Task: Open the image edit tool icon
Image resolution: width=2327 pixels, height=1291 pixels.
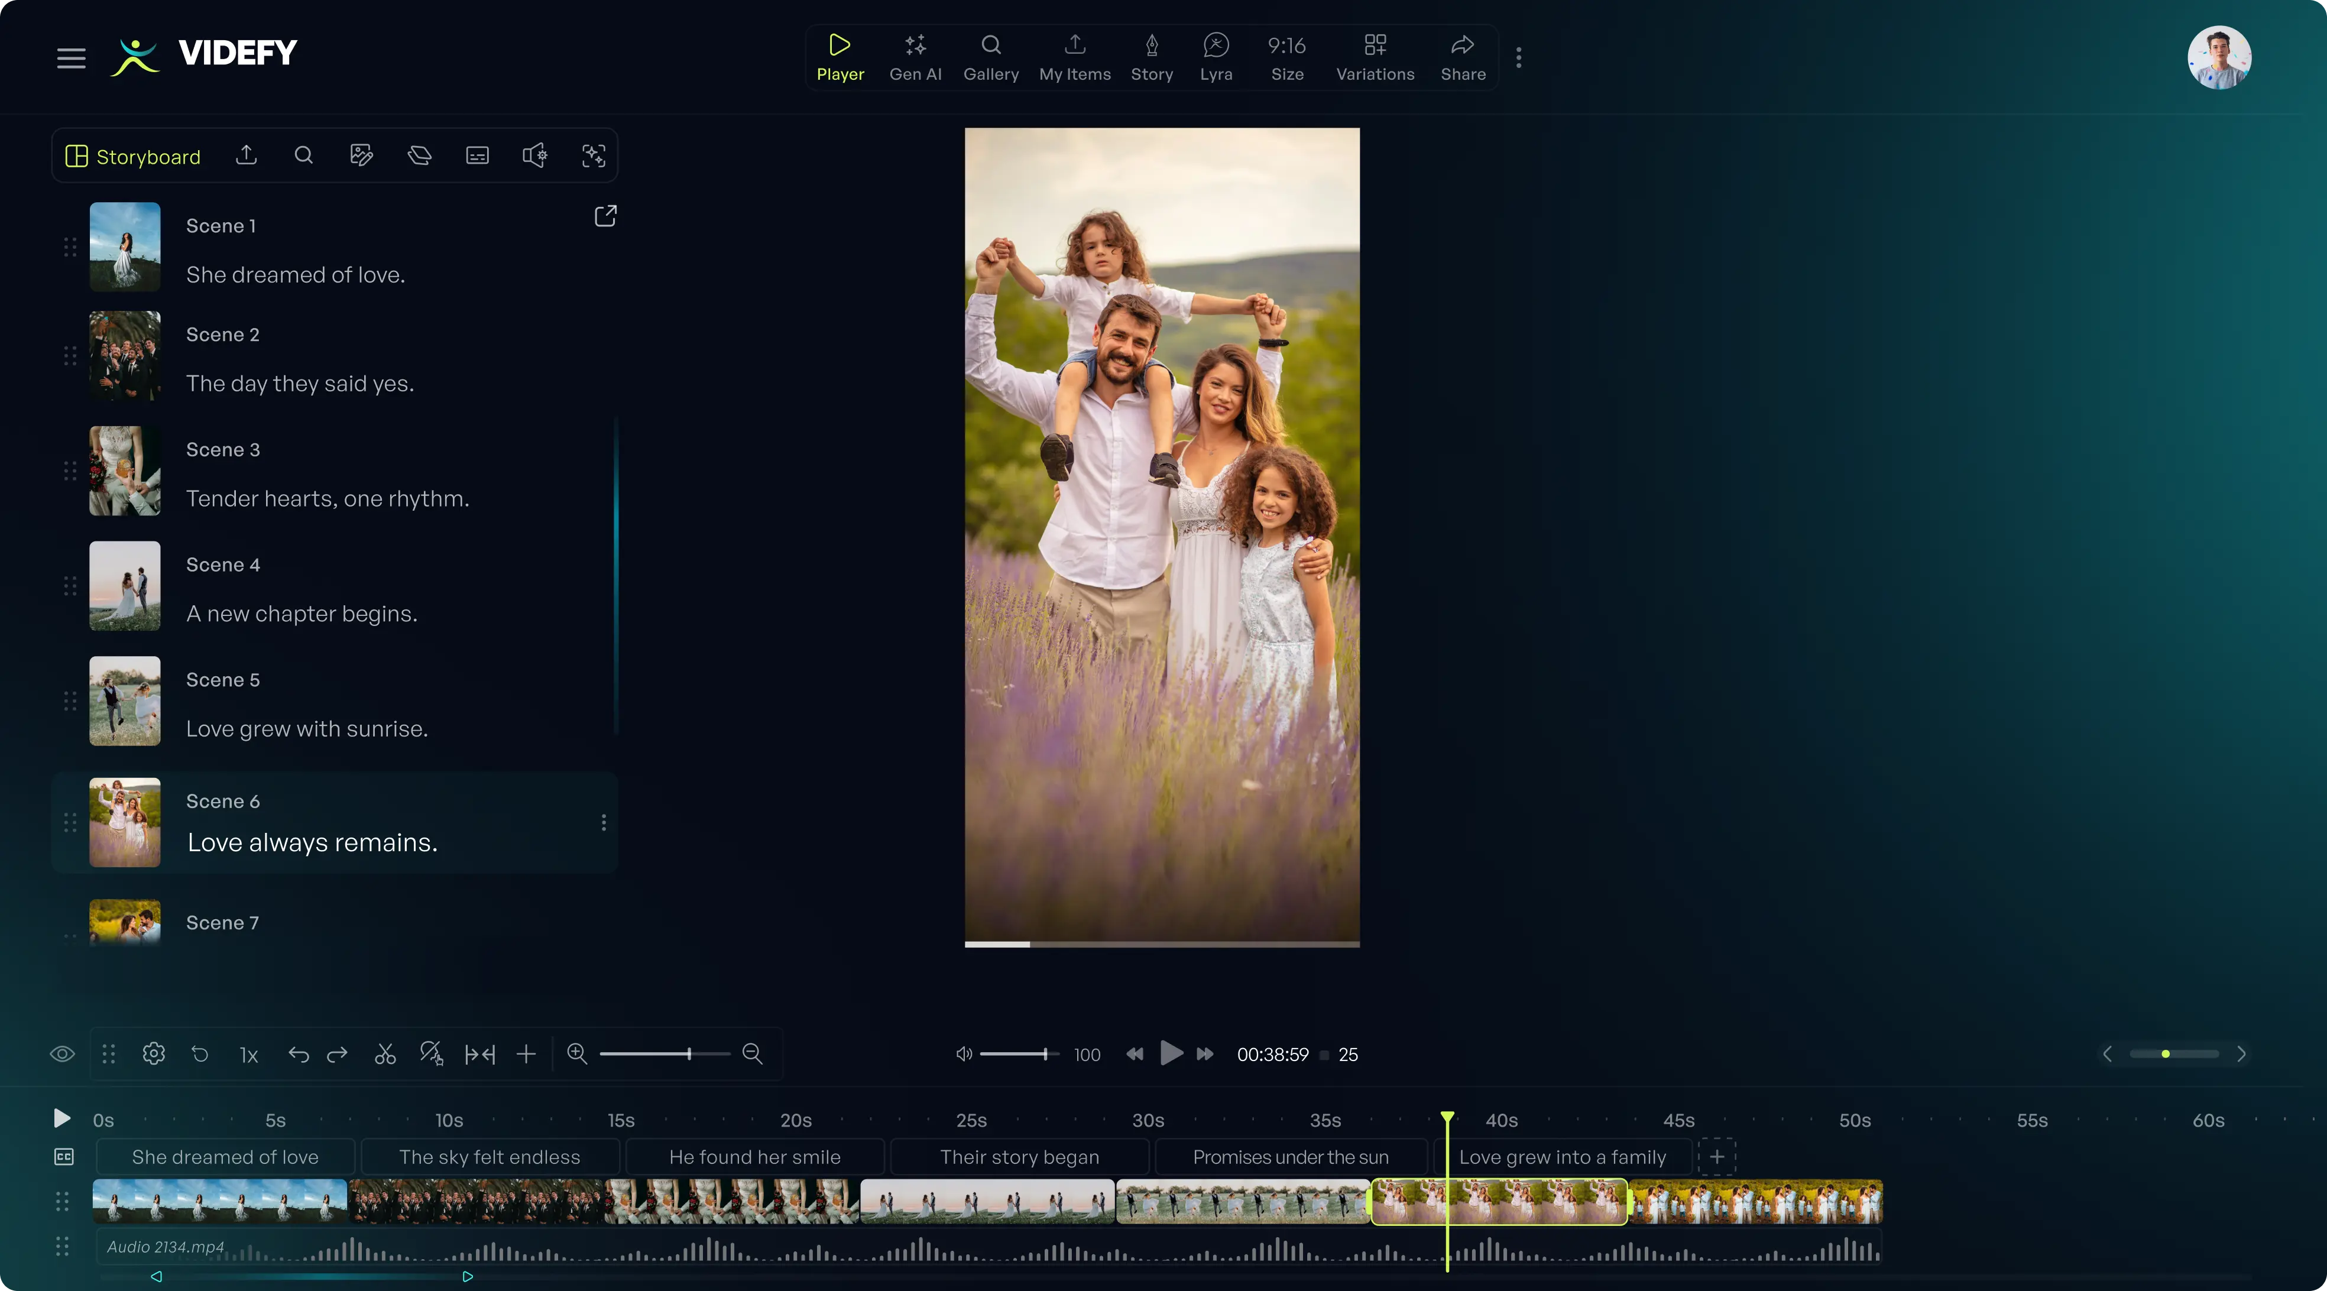Action: (x=361, y=155)
